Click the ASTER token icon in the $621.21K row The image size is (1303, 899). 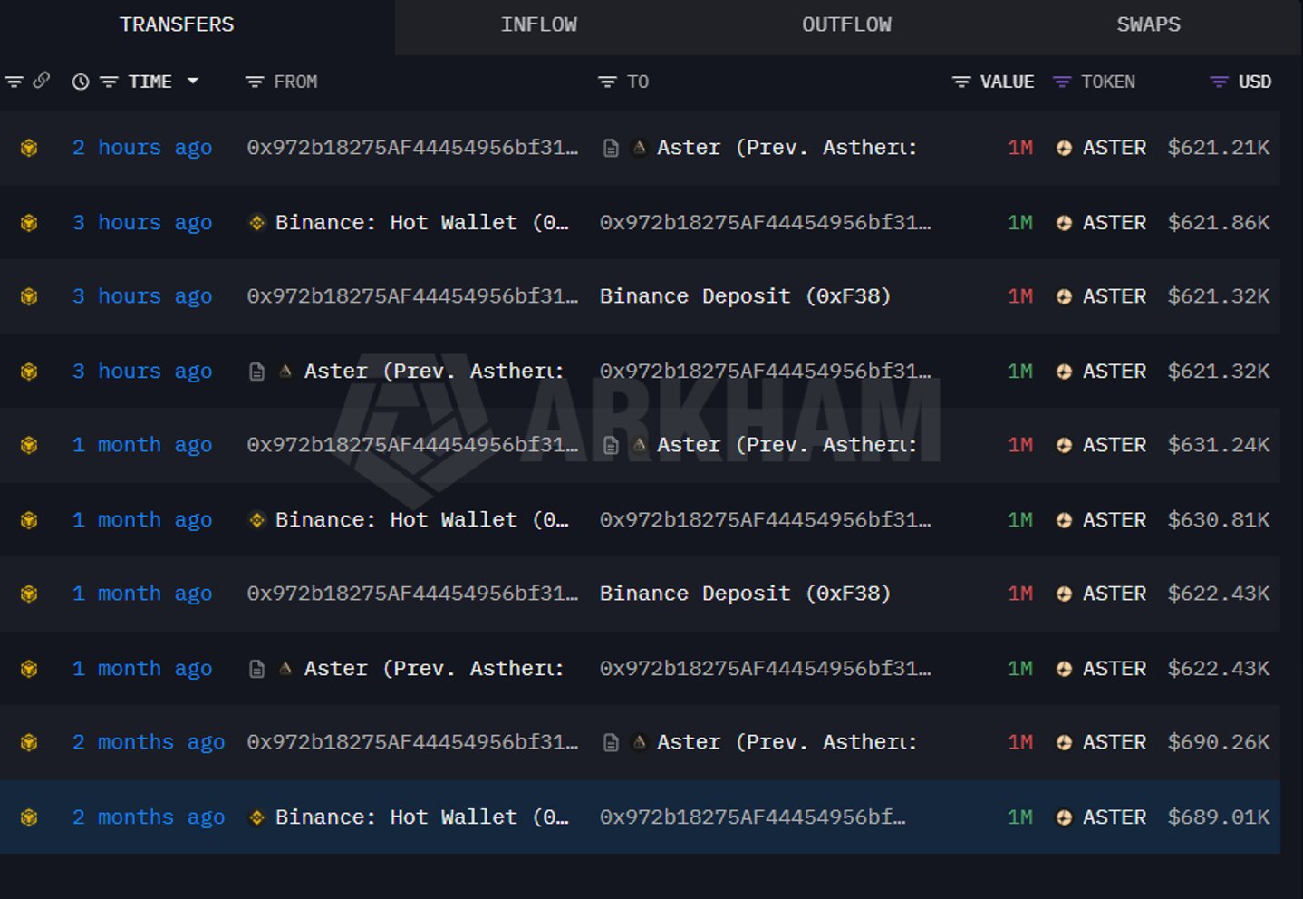click(1064, 148)
